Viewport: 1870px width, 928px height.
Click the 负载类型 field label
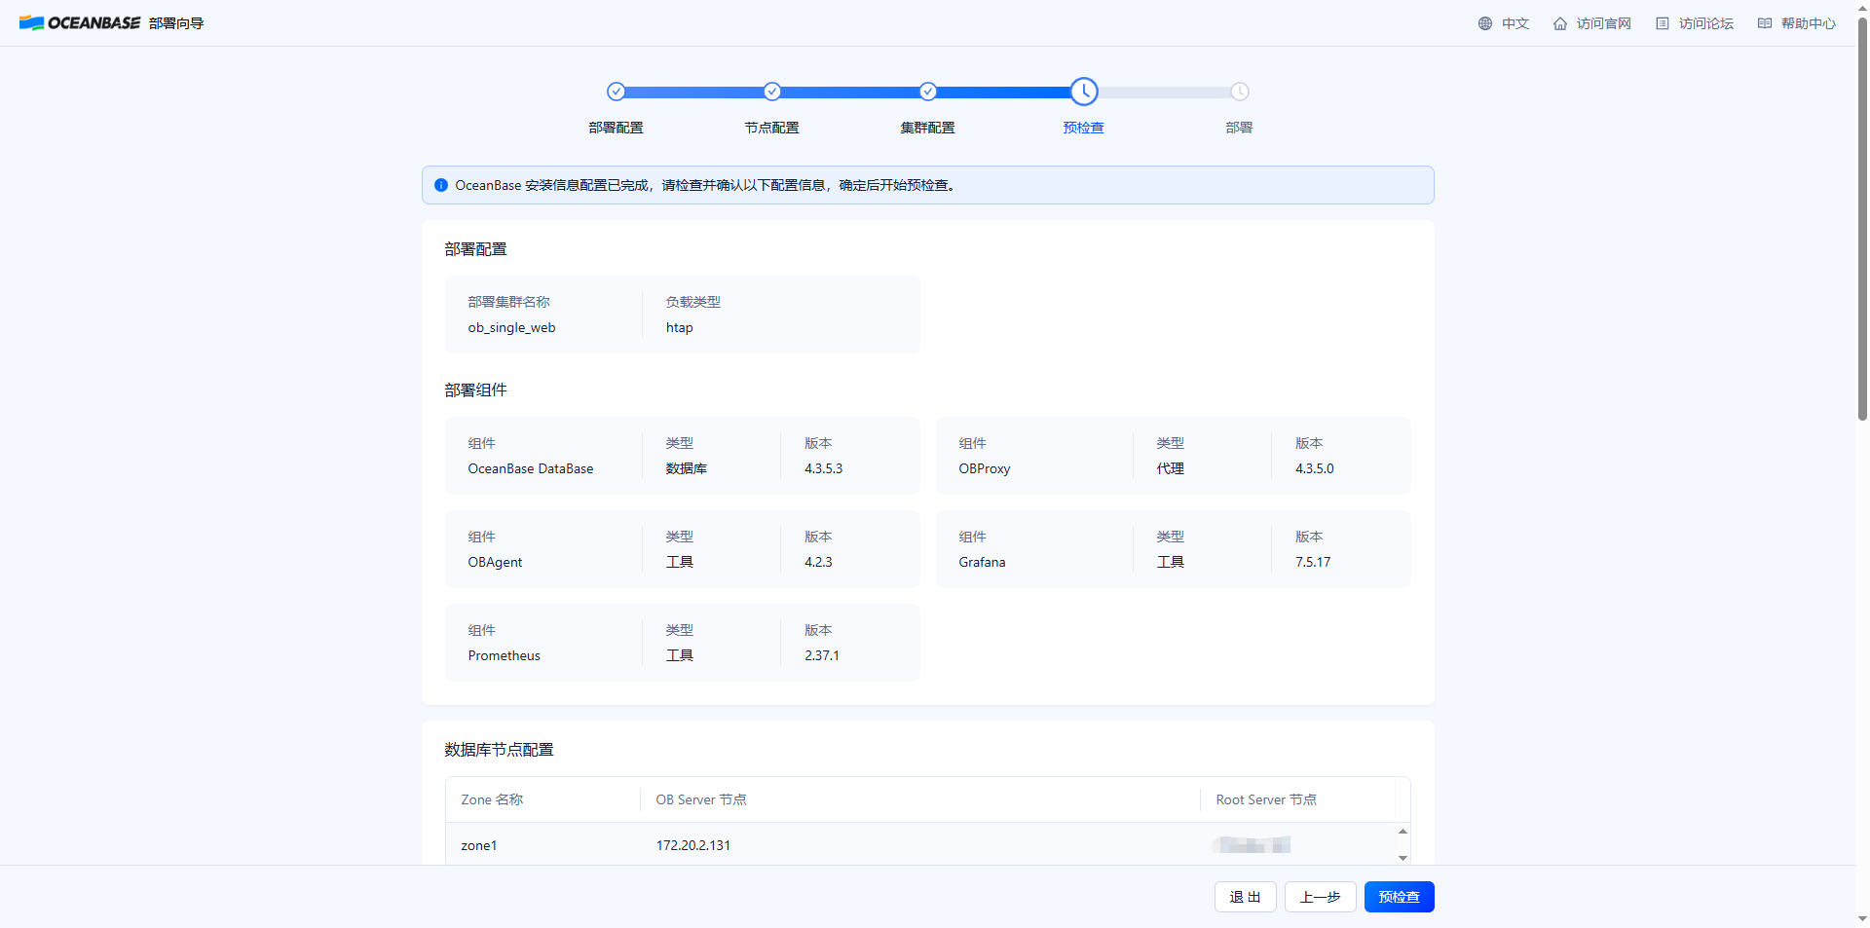point(693,302)
